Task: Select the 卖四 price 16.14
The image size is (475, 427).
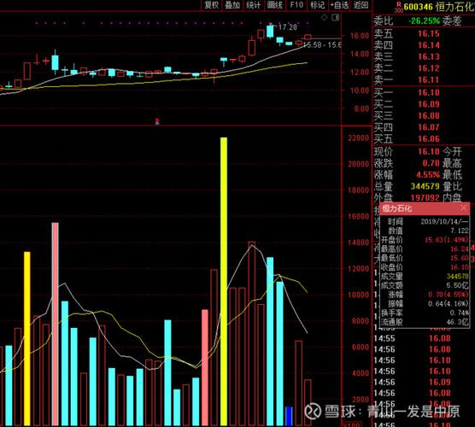Action: click(x=428, y=45)
